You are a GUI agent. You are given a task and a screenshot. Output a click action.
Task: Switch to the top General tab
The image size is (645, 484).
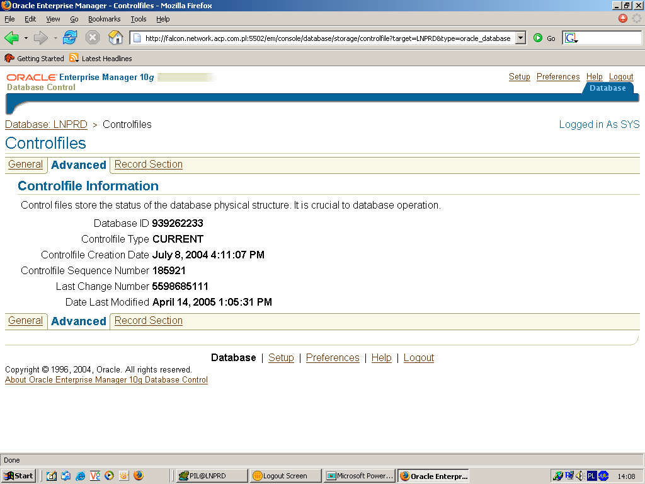[x=25, y=164]
